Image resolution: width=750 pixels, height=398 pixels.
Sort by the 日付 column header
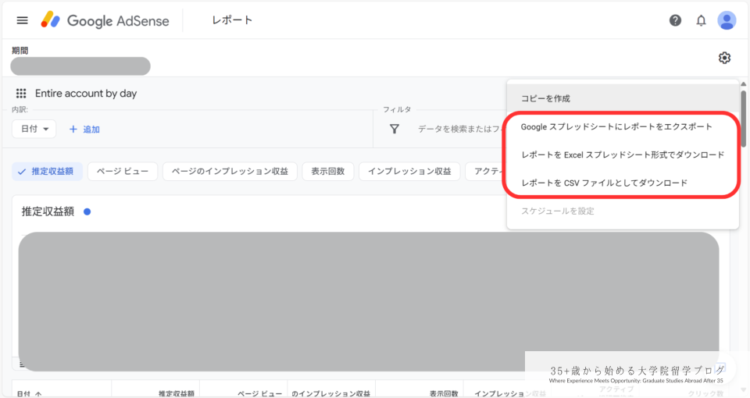coord(29,393)
